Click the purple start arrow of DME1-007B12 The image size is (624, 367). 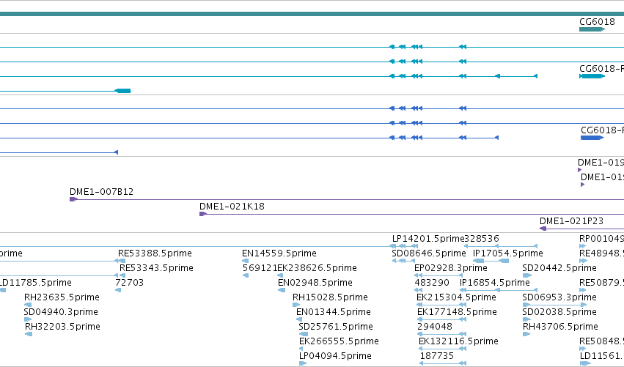point(73,199)
